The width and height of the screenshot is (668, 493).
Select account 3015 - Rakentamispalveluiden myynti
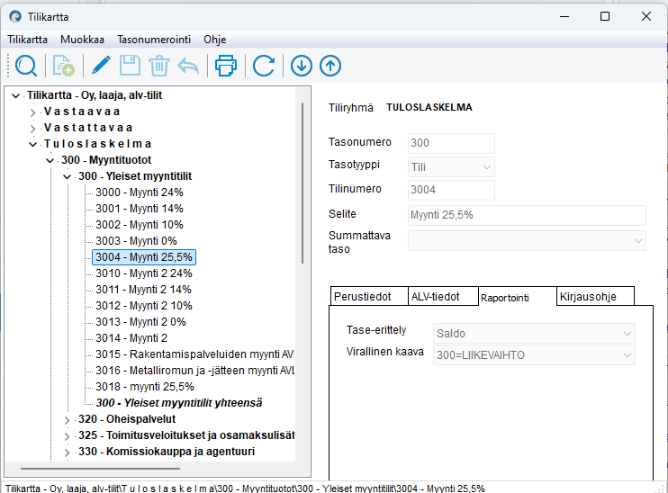point(194,354)
